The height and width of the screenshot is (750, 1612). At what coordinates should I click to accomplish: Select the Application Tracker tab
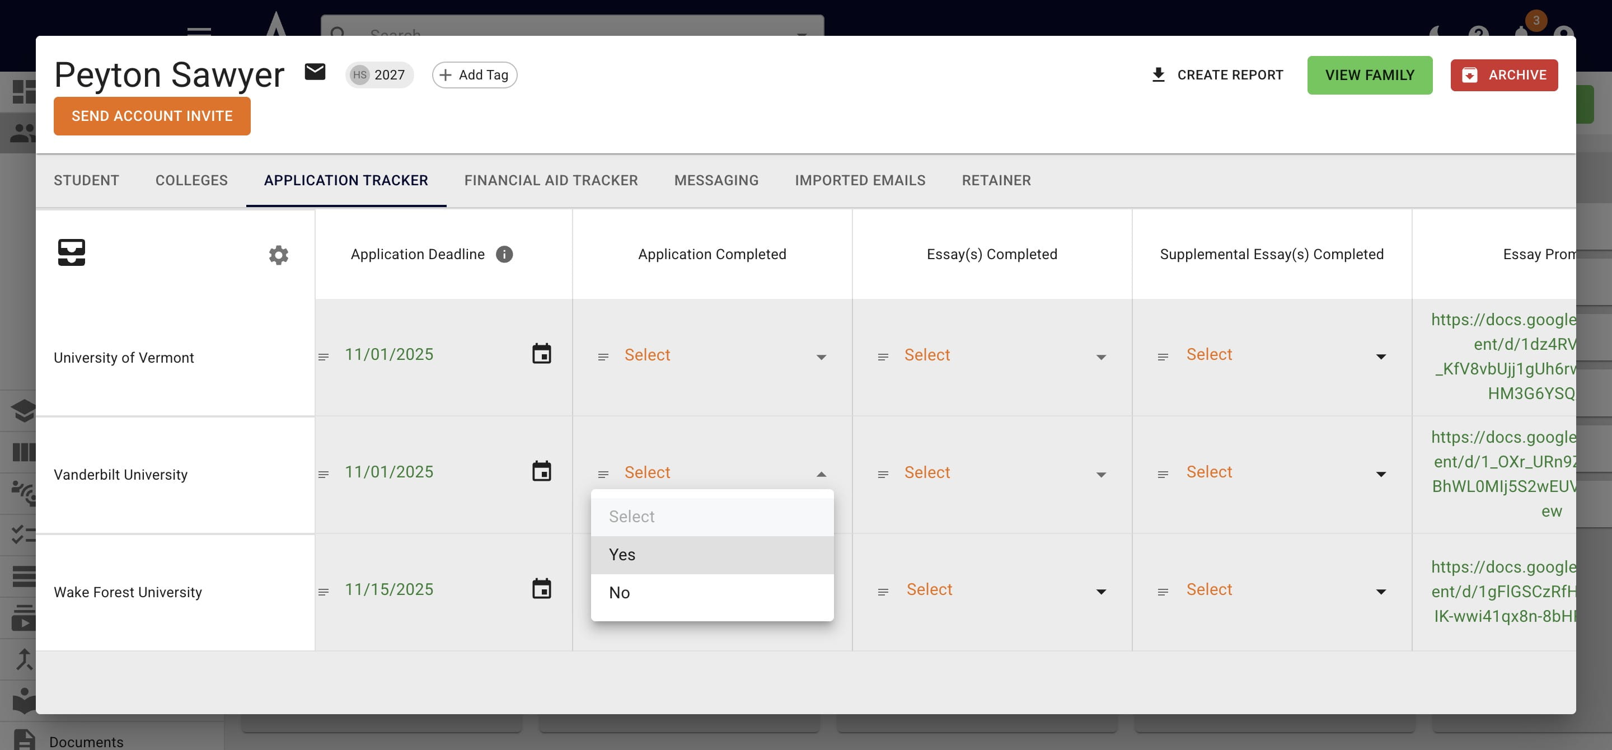pos(346,180)
